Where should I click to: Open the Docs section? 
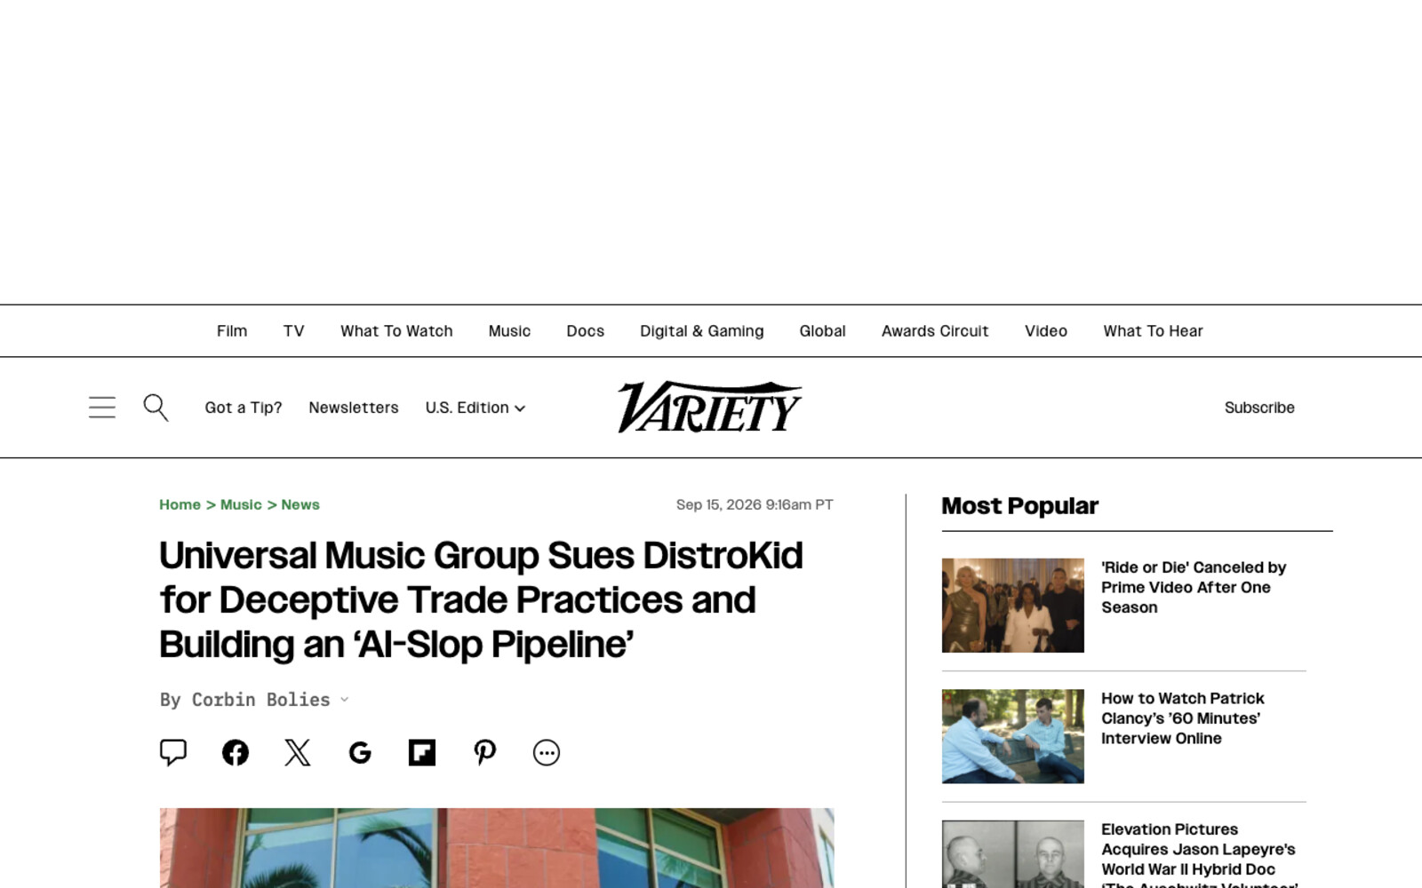click(585, 331)
